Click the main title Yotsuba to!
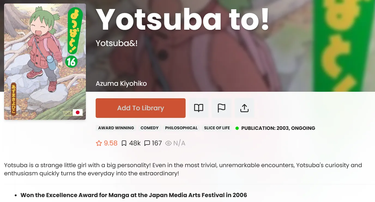Viewport: 375px width, 202px height. coord(182,20)
